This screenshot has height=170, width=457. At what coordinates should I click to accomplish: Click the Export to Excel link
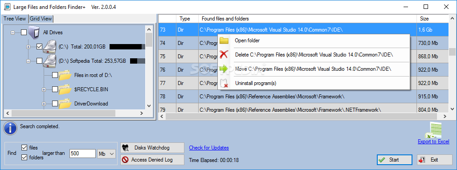coord(434,142)
